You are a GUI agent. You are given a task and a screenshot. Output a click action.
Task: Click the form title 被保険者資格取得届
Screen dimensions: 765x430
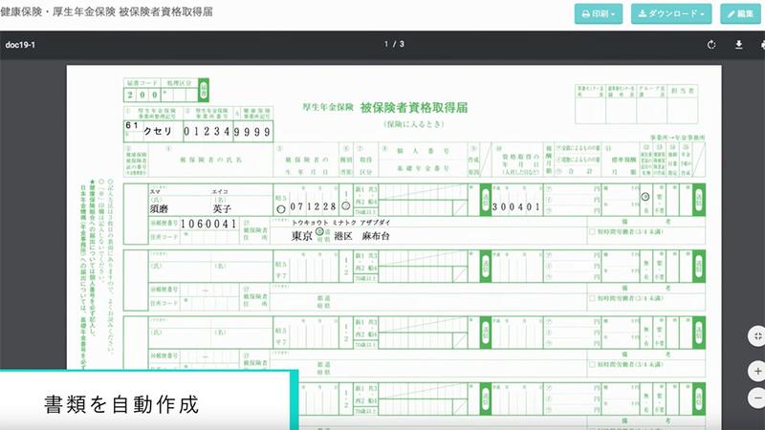414,107
